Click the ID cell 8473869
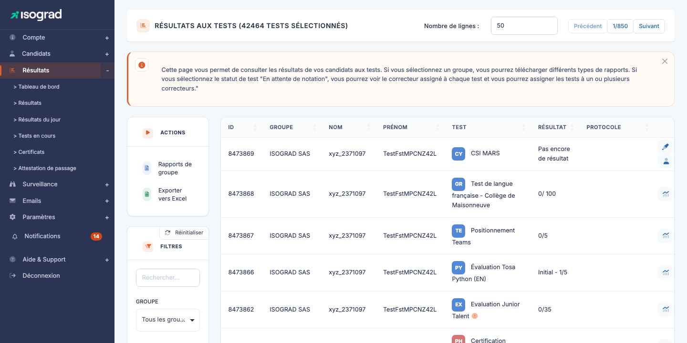The height and width of the screenshot is (343, 687). tap(241, 154)
